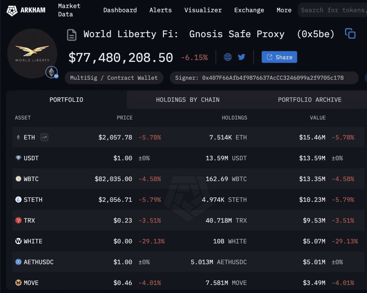Click the MOVE token icon
Viewport: 367px width, 293px height.
[x=18, y=283]
